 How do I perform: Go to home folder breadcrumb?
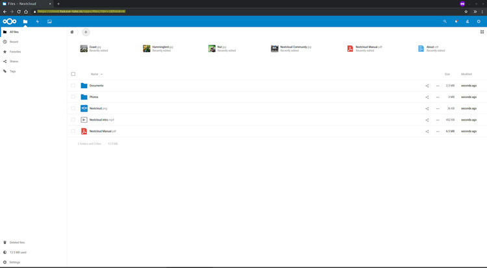point(72,32)
